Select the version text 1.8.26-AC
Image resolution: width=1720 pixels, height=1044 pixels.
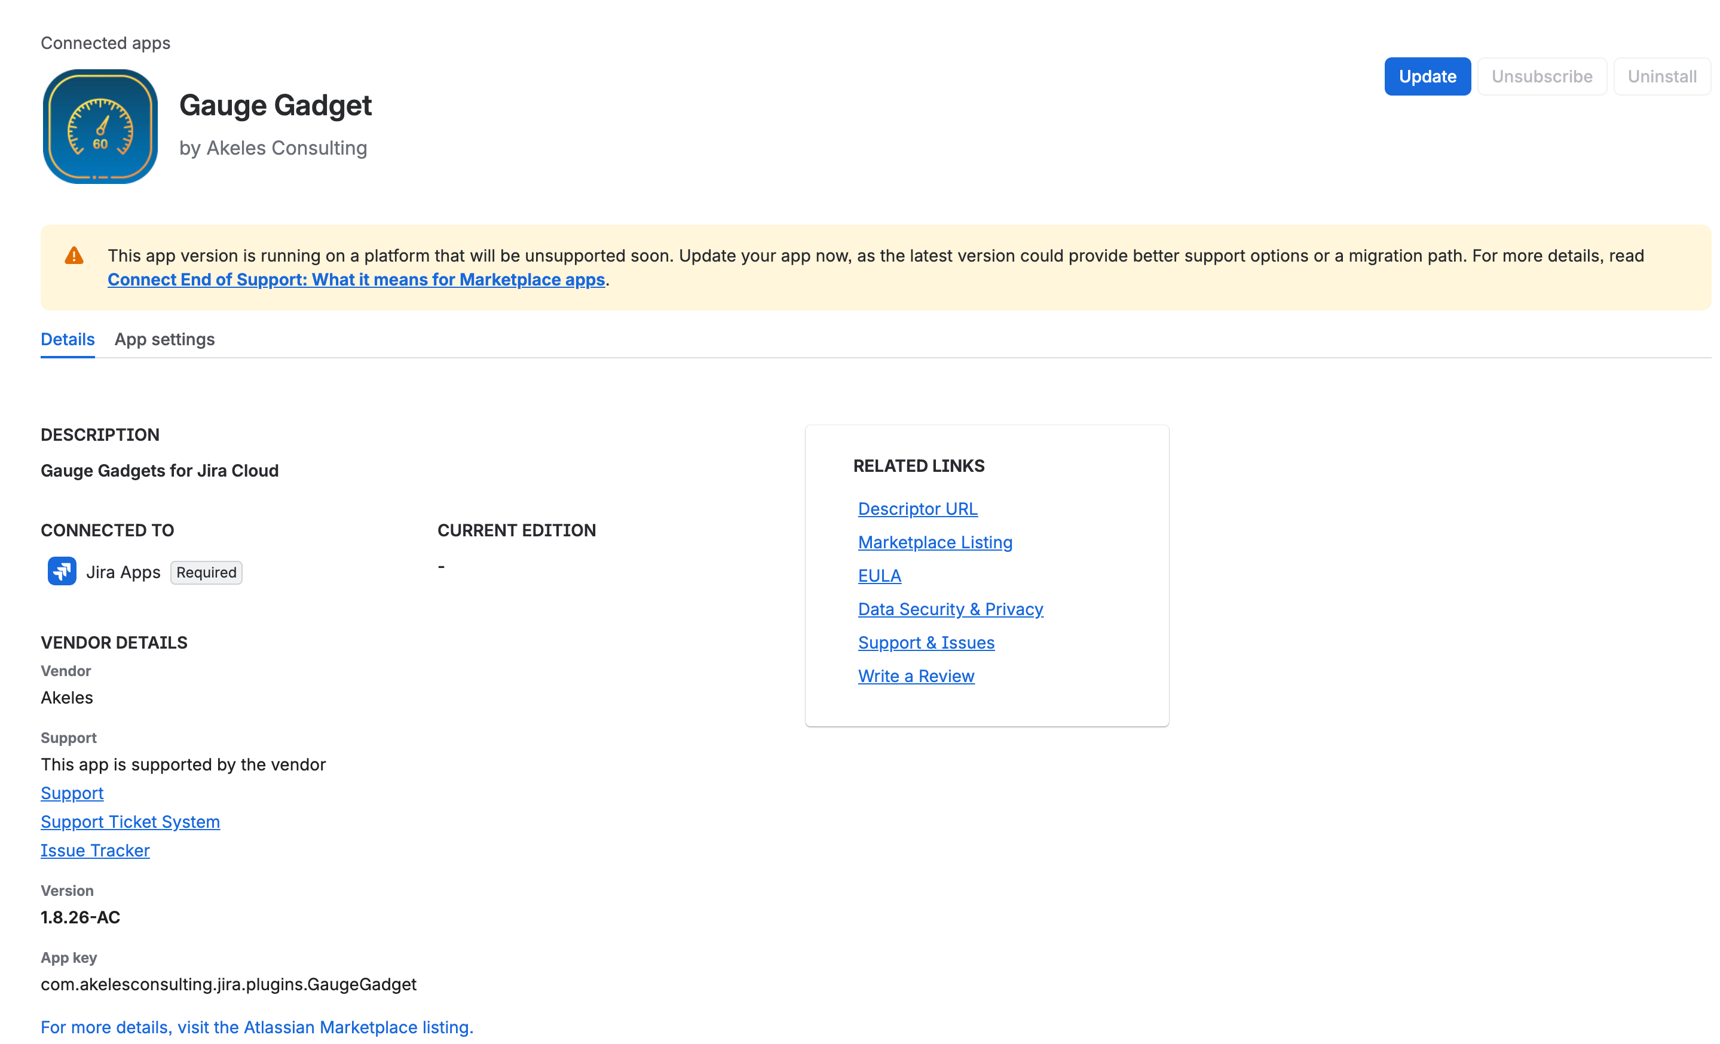click(80, 918)
